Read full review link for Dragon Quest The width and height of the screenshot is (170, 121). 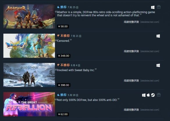point(131,51)
